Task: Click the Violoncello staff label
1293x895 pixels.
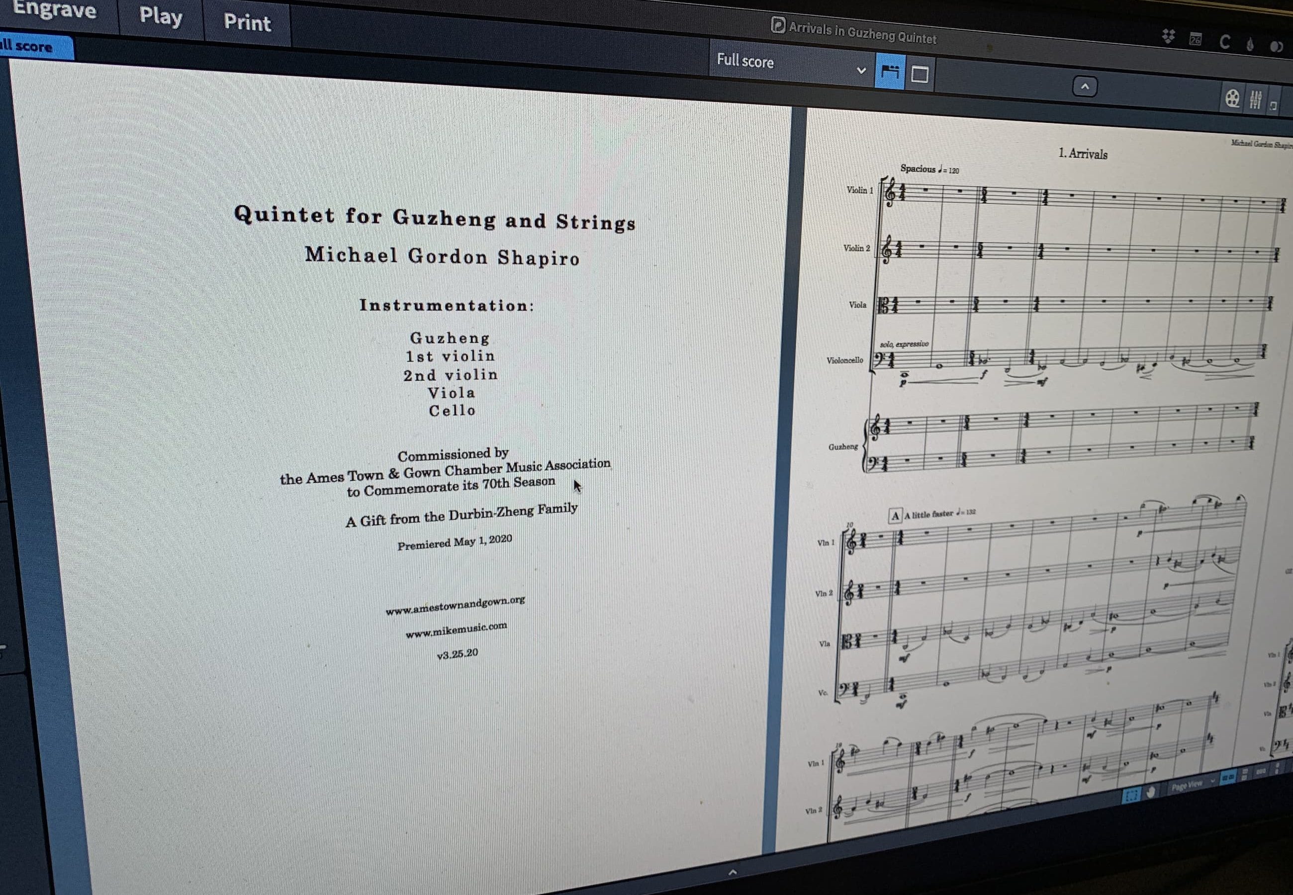Action: [x=844, y=360]
